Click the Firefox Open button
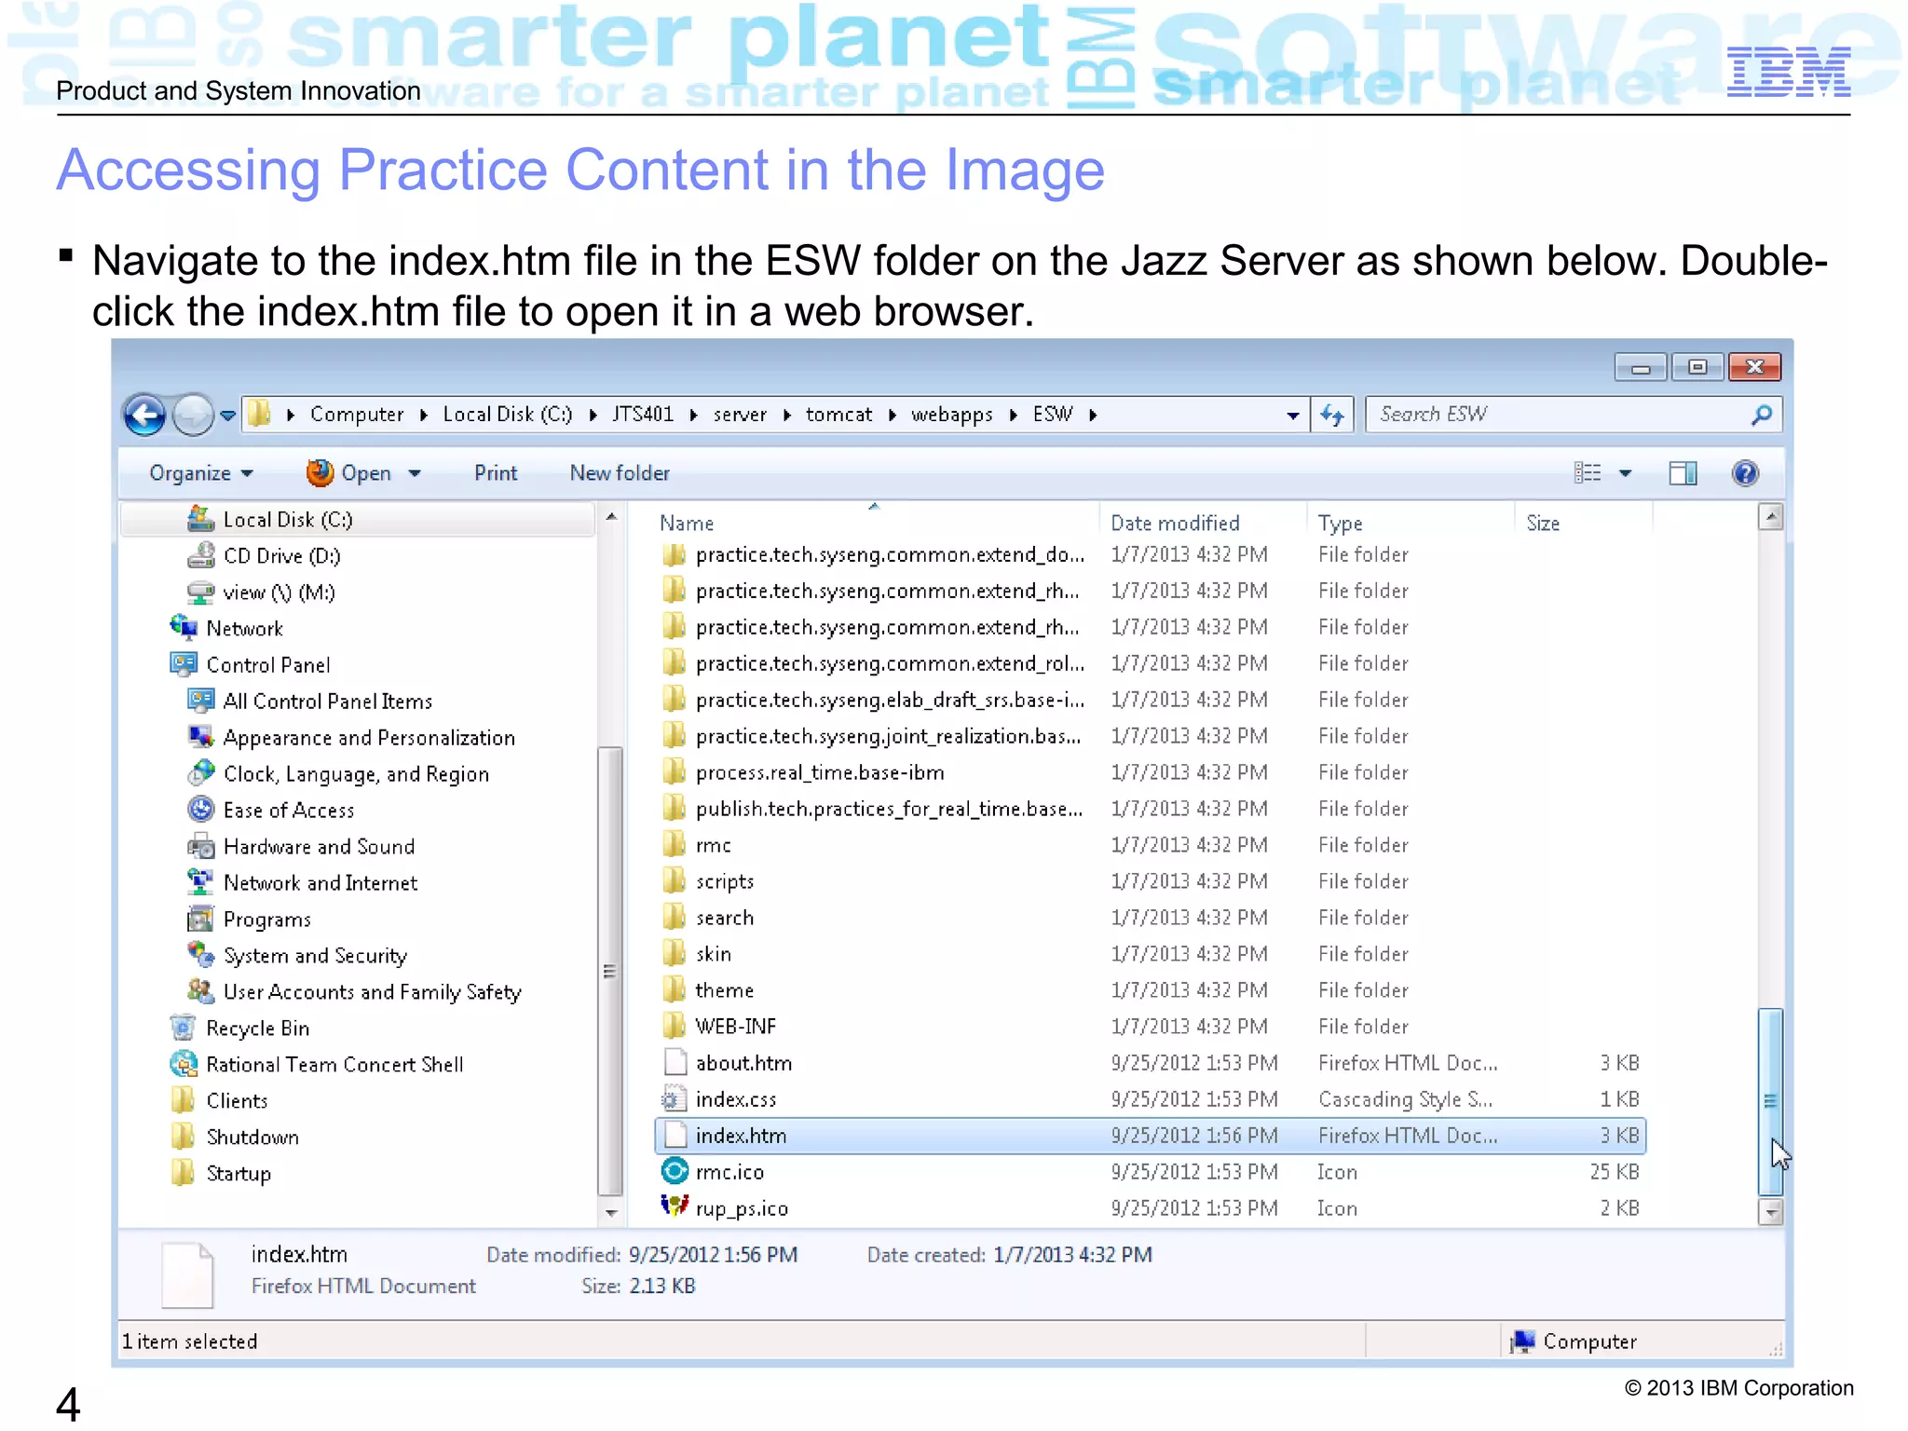Image resolution: width=1908 pixels, height=1431 pixels. coord(348,473)
